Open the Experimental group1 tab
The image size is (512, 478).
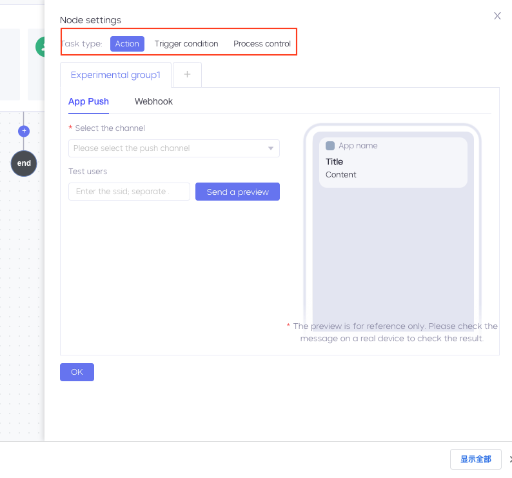click(x=115, y=75)
